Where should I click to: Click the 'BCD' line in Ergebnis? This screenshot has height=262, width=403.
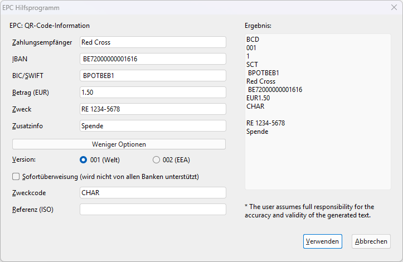[253, 40]
